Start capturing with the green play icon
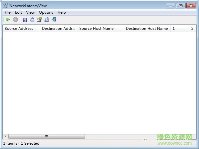 click(x=8, y=20)
